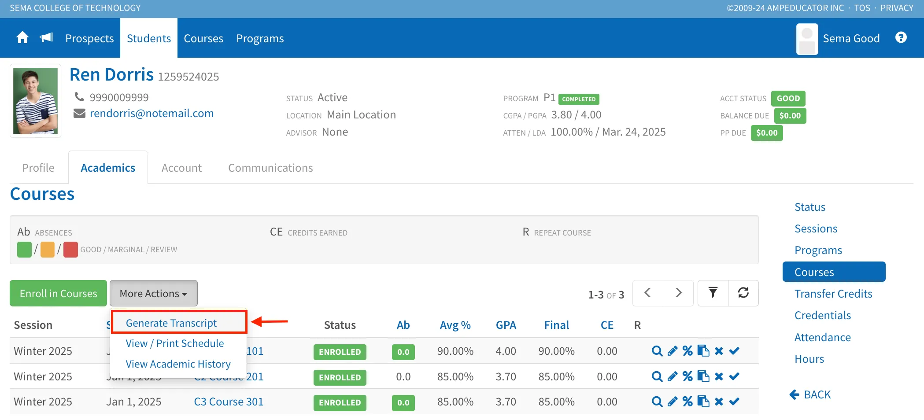Open Ren Dorris profile photo

pyautogui.click(x=35, y=101)
